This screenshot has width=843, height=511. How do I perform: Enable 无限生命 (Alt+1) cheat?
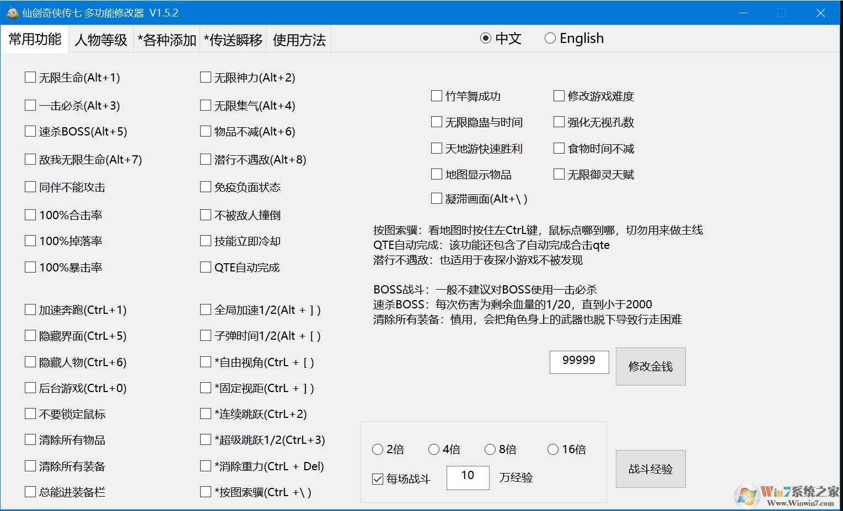tap(30, 77)
